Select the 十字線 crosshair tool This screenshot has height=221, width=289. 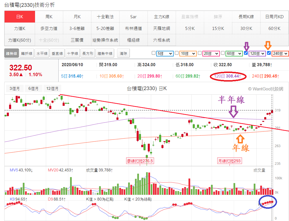[73, 53]
